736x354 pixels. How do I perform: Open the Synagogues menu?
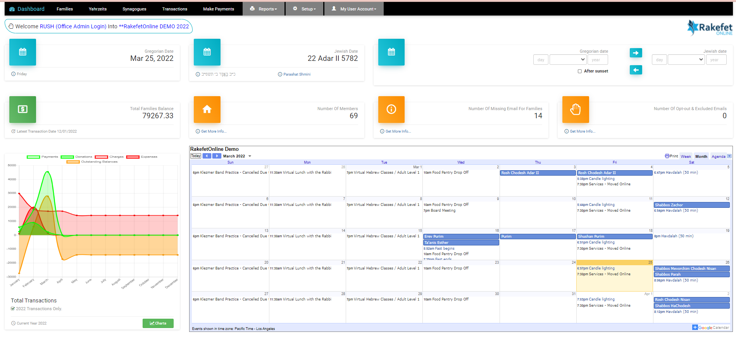[134, 9]
